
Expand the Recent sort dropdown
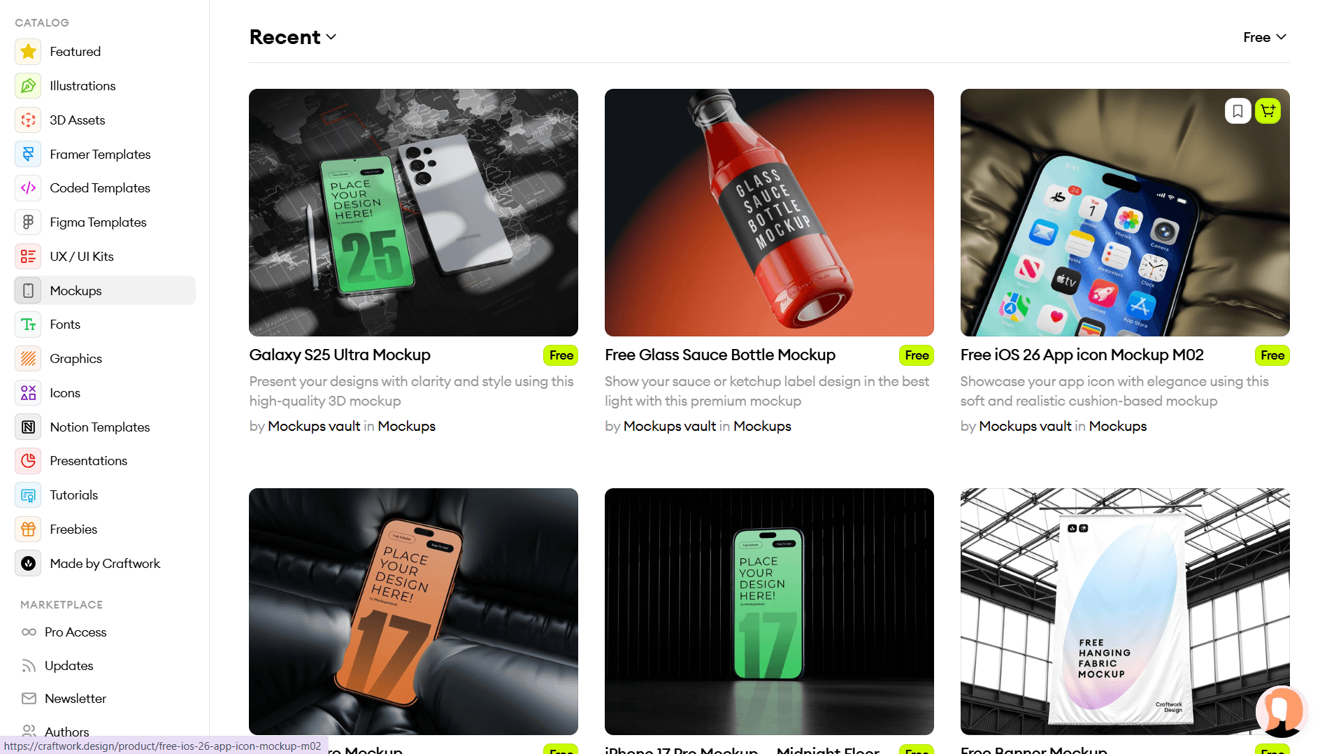(293, 37)
